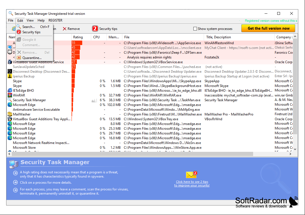Click the Microsoft Edge icon with 29.7 MB
305x215 pixels.
coord(10,133)
